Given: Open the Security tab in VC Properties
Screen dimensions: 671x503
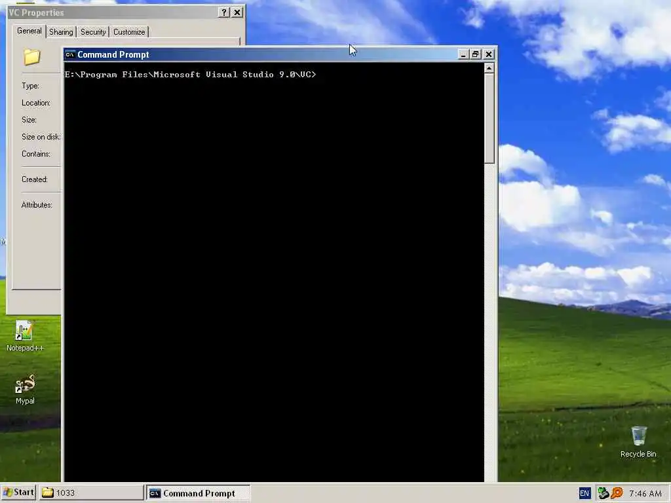Looking at the screenshot, I should tap(93, 31).
